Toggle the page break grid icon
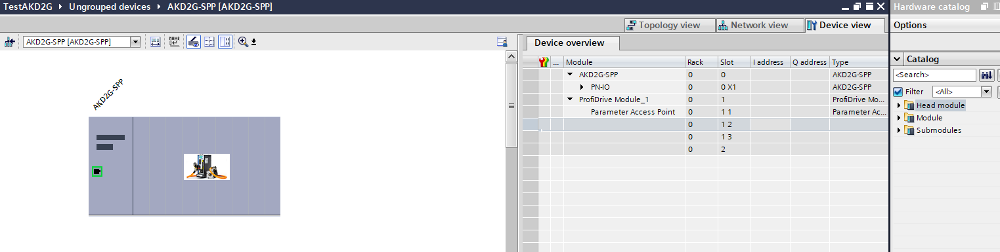This screenshot has height=252, width=1000. (x=209, y=42)
